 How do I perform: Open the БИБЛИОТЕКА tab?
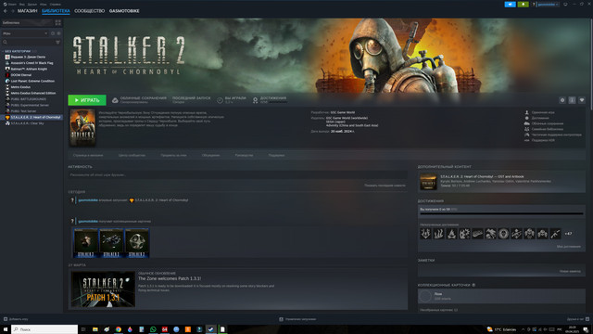(x=56, y=11)
